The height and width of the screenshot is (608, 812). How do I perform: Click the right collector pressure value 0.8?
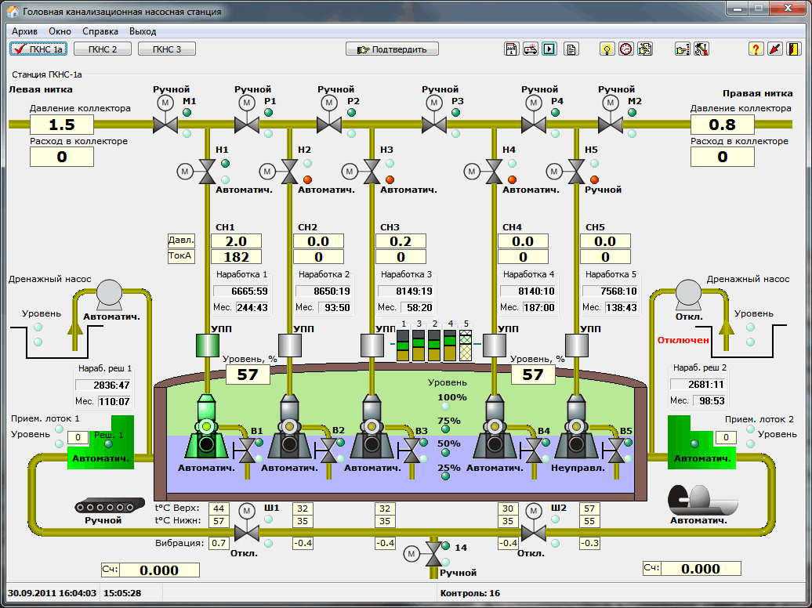coord(723,125)
